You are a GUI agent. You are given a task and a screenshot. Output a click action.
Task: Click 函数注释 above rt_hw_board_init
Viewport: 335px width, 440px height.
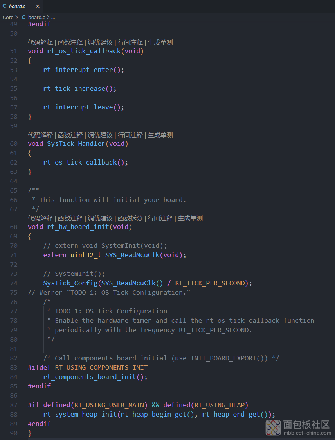pyautogui.click(x=70, y=218)
